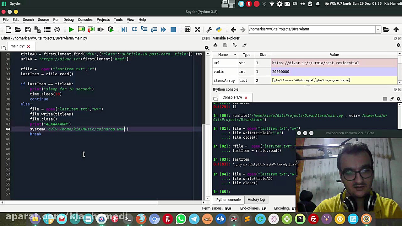Screen dimensions: 402x226
Task: Expand the working directory dropdown
Action: (x=378, y=29)
